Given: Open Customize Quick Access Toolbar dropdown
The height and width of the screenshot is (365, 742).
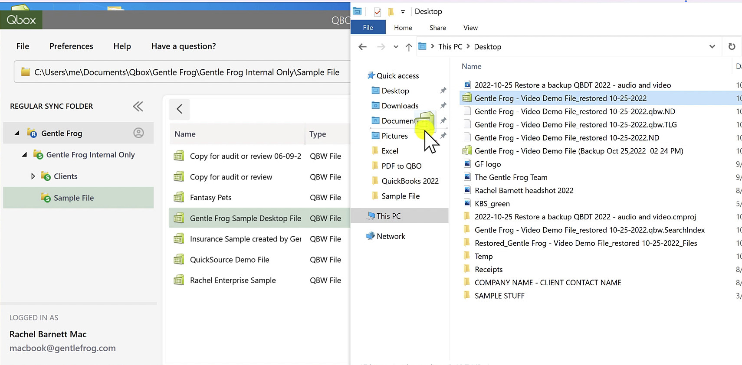Looking at the screenshot, I should coord(403,12).
